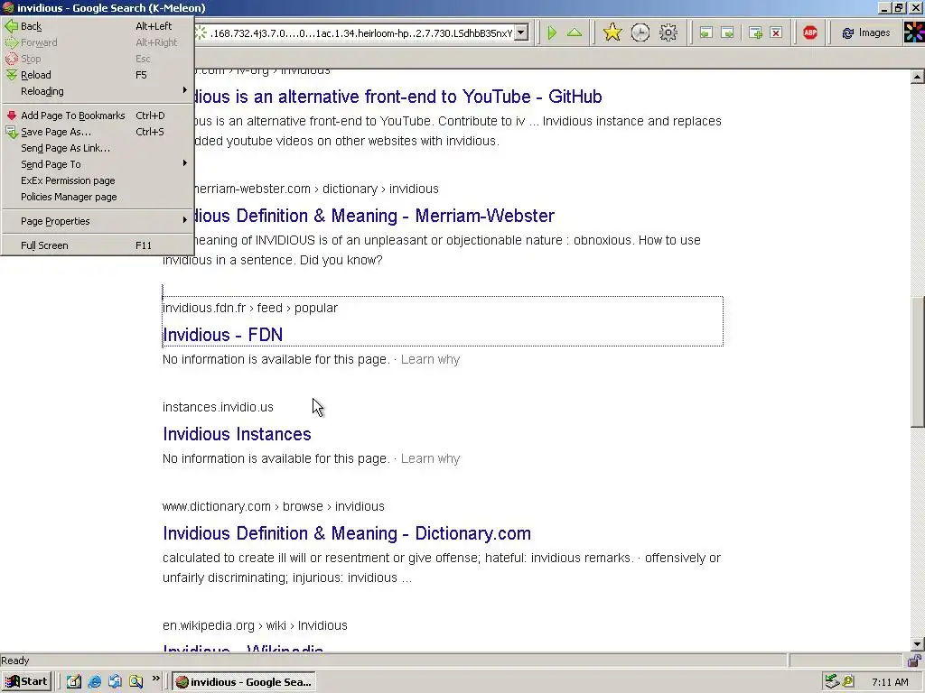This screenshot has width=925, height=693.
Task: Open bookmarks via the yellow star icon
Action: tap(612, 33)
